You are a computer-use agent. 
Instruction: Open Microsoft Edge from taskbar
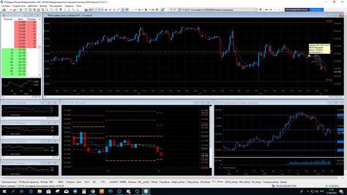(x=31, y=191)
